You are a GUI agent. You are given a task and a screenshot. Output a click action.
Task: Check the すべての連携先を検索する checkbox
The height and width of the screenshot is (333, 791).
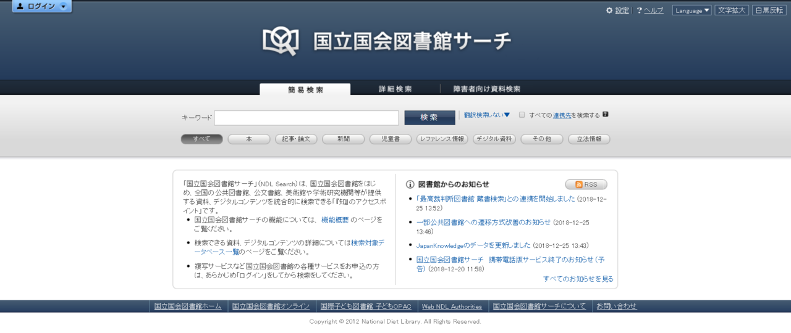click(x=522, y=115)
